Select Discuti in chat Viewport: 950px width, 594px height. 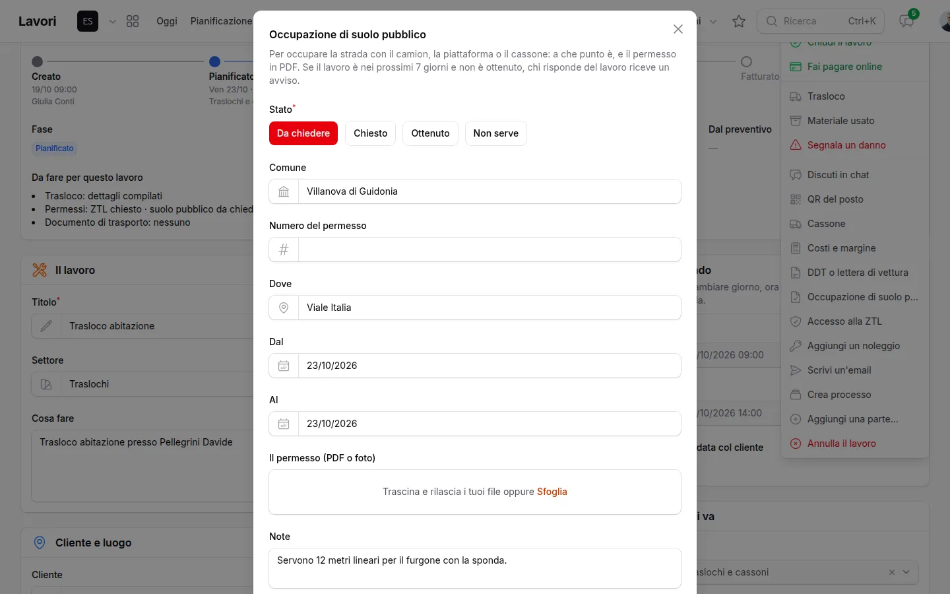click(855, 175)
